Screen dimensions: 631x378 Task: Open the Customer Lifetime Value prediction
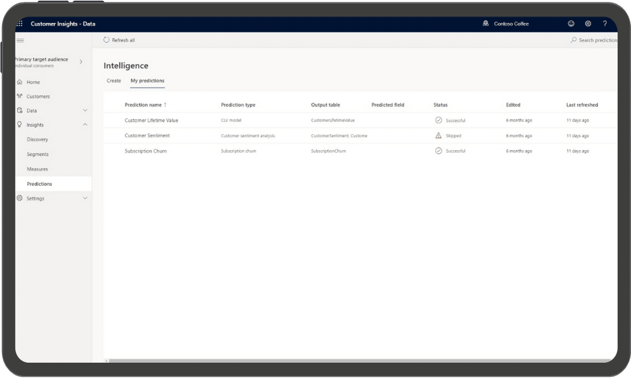[151, 120]
